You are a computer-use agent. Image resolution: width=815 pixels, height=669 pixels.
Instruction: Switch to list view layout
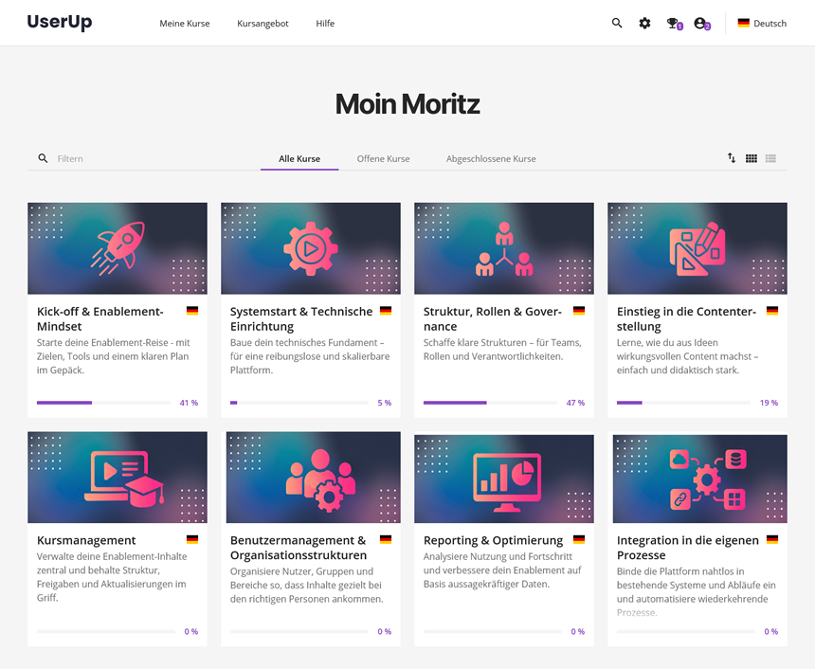pos(770,158)
